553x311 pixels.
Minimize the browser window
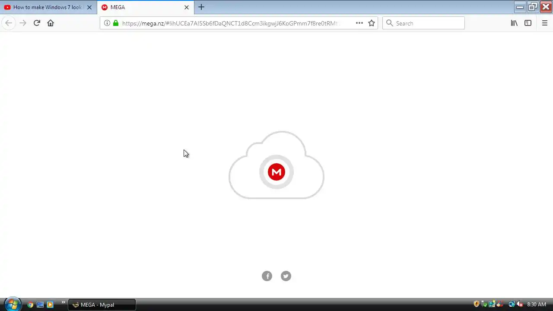point(520,6)
